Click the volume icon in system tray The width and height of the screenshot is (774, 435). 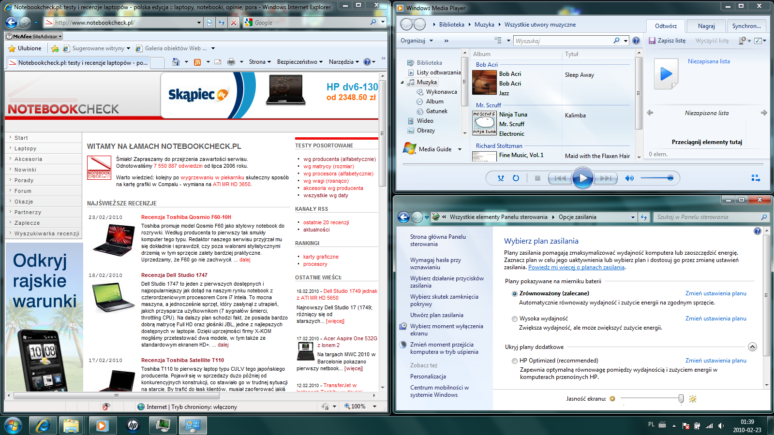click(721, 426)
